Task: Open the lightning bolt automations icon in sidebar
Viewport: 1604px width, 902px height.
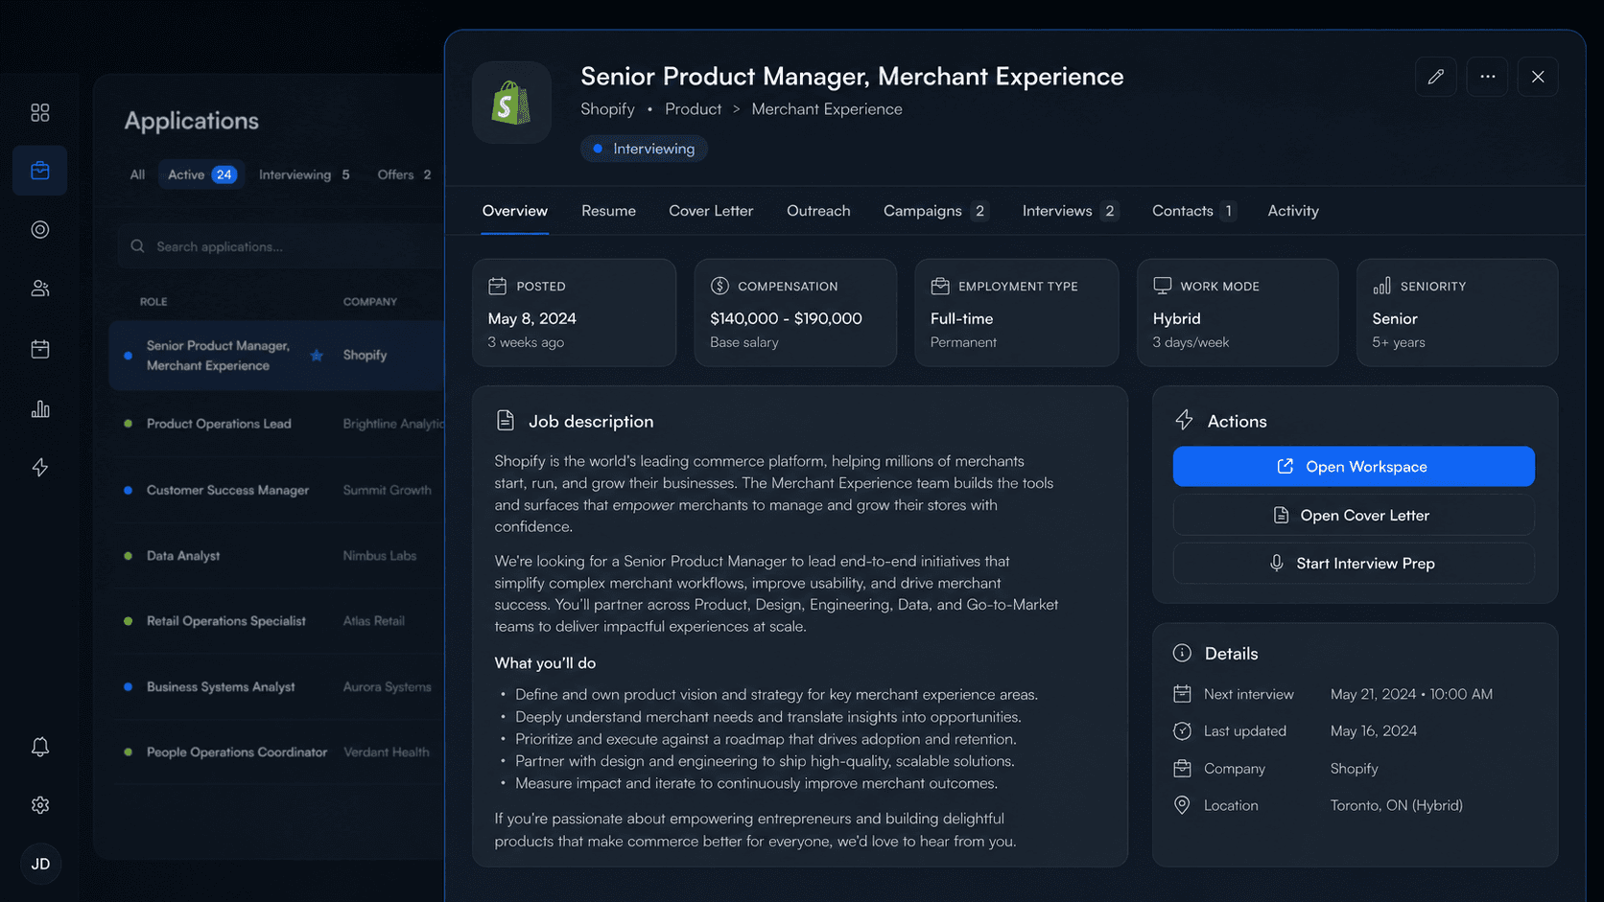Action: tap(40, 468)
